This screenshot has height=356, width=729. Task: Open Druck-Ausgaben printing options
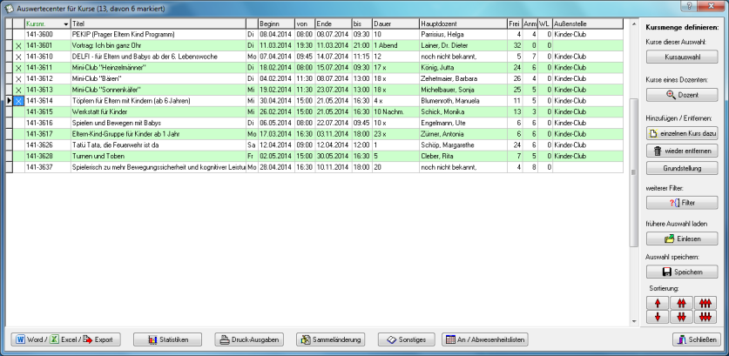coord(249,339)
